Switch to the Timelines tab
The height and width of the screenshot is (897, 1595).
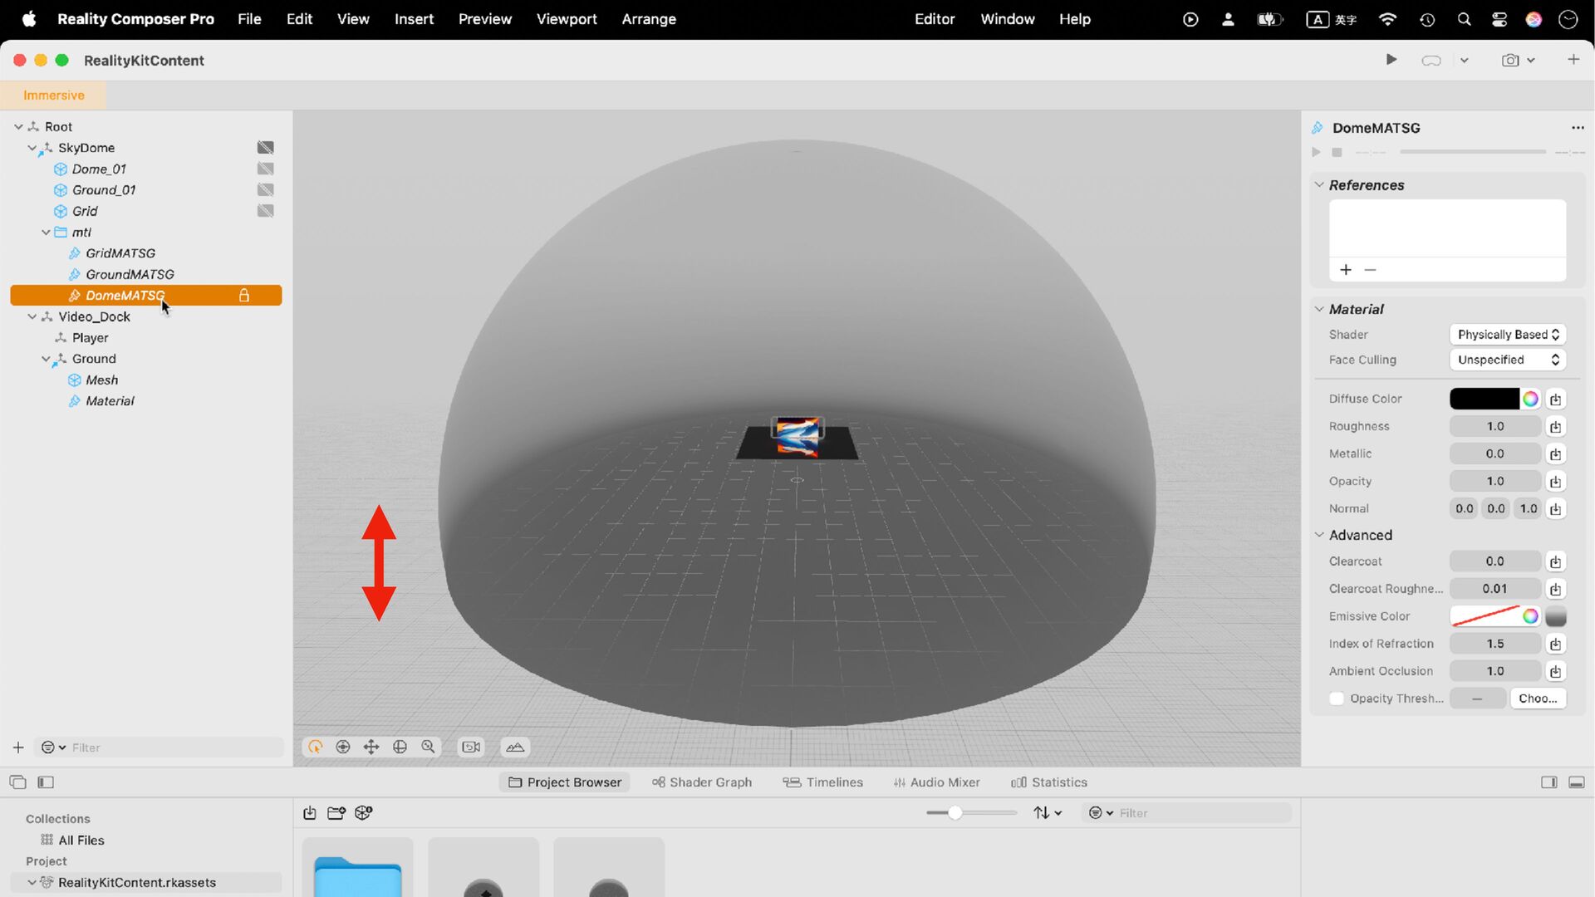[x=823, y=782]
